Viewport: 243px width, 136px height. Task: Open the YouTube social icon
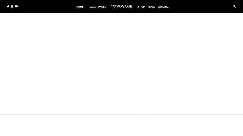click(16, 6)
